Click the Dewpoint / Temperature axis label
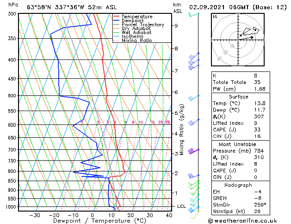 point(99,221)
